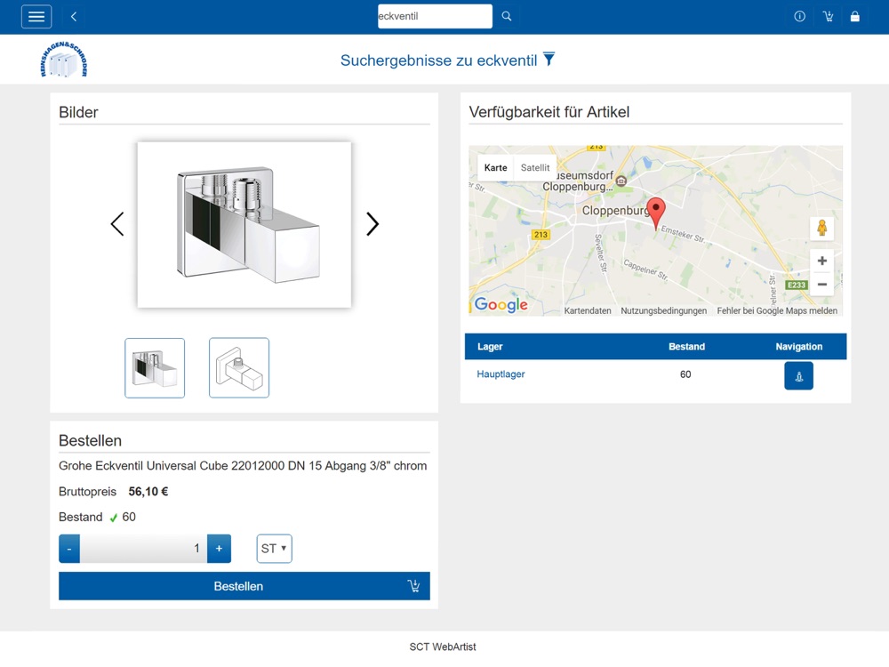This screenshot has width=889, height=667.
Task: Click the Reinshagen & Schröder logo
Action: 64,59
